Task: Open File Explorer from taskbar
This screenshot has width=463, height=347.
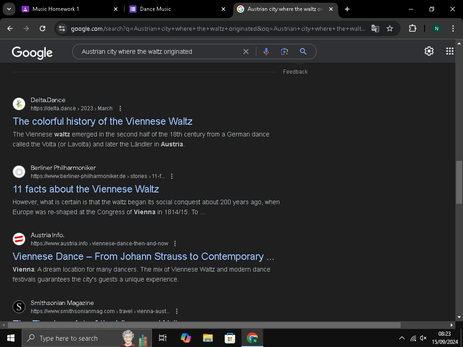Action: click(x=208, y=338)
